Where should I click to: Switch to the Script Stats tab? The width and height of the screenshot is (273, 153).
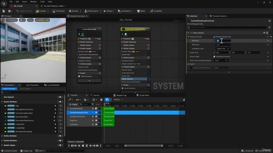pyautogui.click(x=143, y=95)
